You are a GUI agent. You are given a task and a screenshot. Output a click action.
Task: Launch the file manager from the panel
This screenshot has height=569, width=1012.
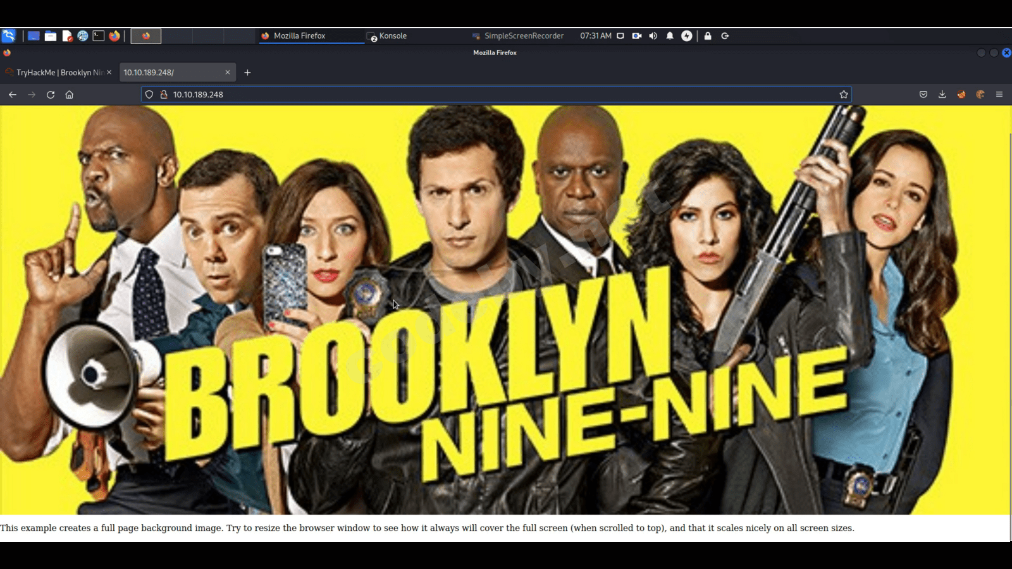[51, 36]
